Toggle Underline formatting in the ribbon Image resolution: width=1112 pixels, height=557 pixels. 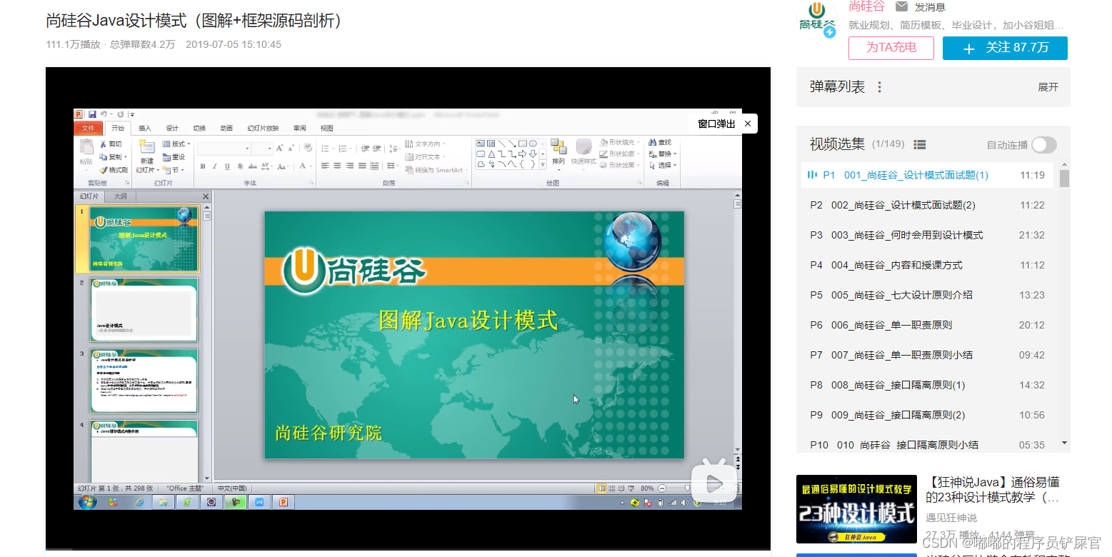point(227,166)
